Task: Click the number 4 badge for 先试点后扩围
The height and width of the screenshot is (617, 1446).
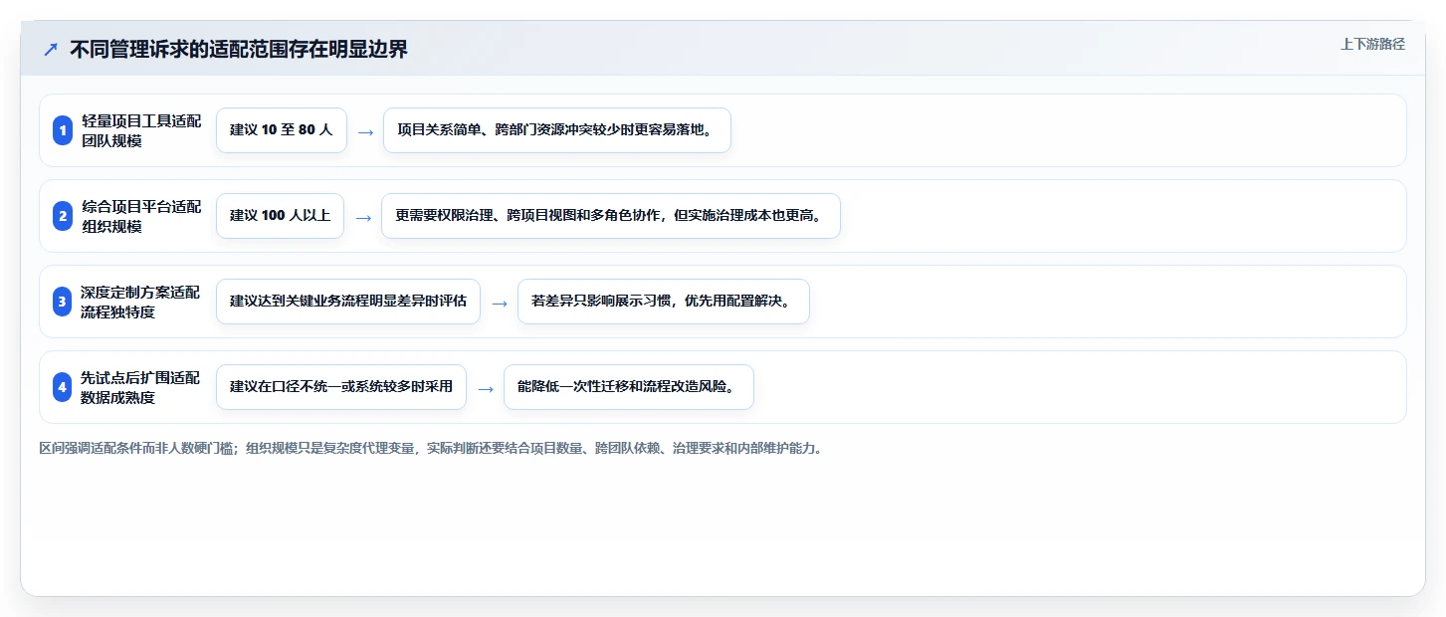Action: [x=63, y=387]
